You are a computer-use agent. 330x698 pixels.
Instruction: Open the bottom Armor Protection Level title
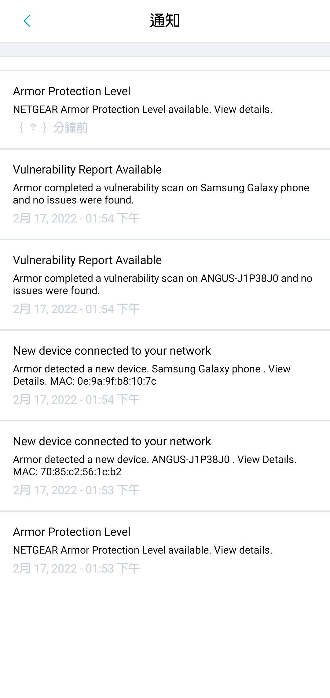pyautogui.click(x=71, y=532)
